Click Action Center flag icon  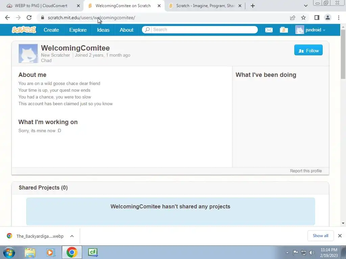[x=295, y=253]
